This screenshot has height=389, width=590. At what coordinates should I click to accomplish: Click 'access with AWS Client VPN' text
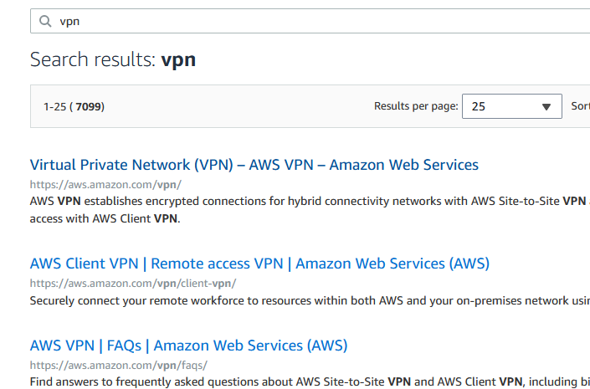(x=105, y=219)
